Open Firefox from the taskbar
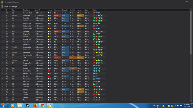193x108 pixels. click(35, 106)
